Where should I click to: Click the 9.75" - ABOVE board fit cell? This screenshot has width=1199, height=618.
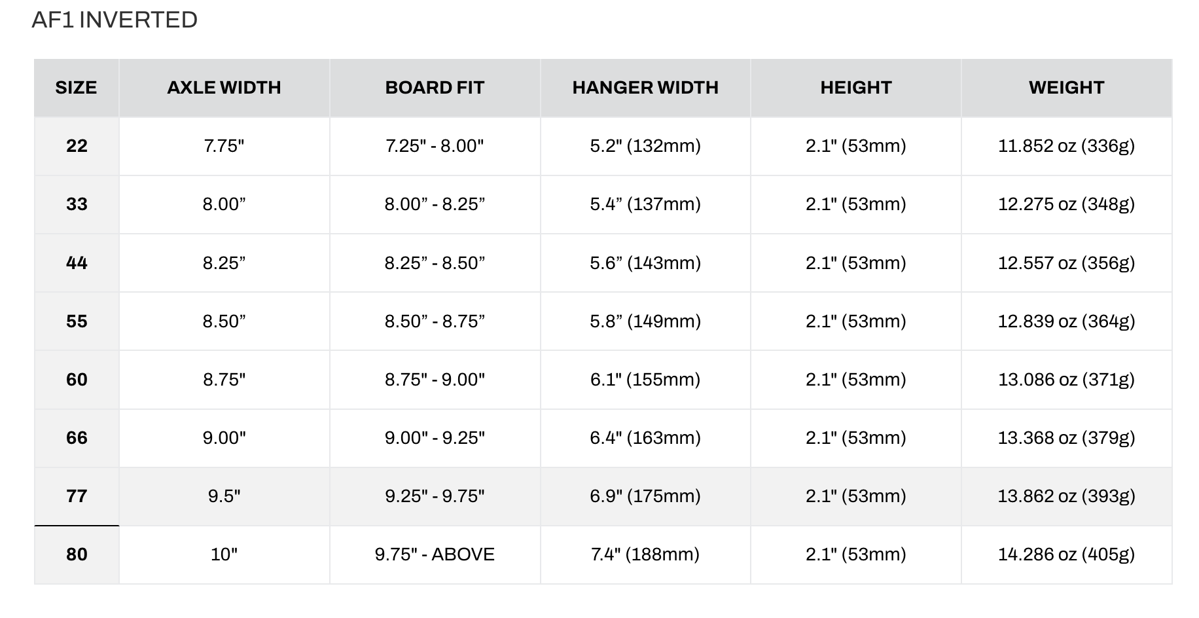tap(435, 554)
